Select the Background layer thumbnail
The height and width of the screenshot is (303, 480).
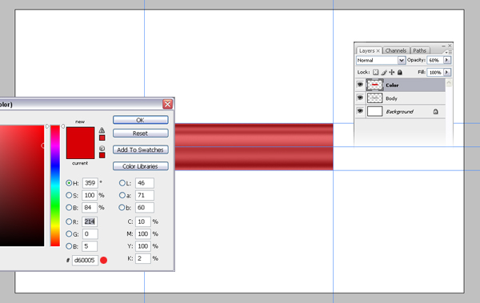(374, 111)
